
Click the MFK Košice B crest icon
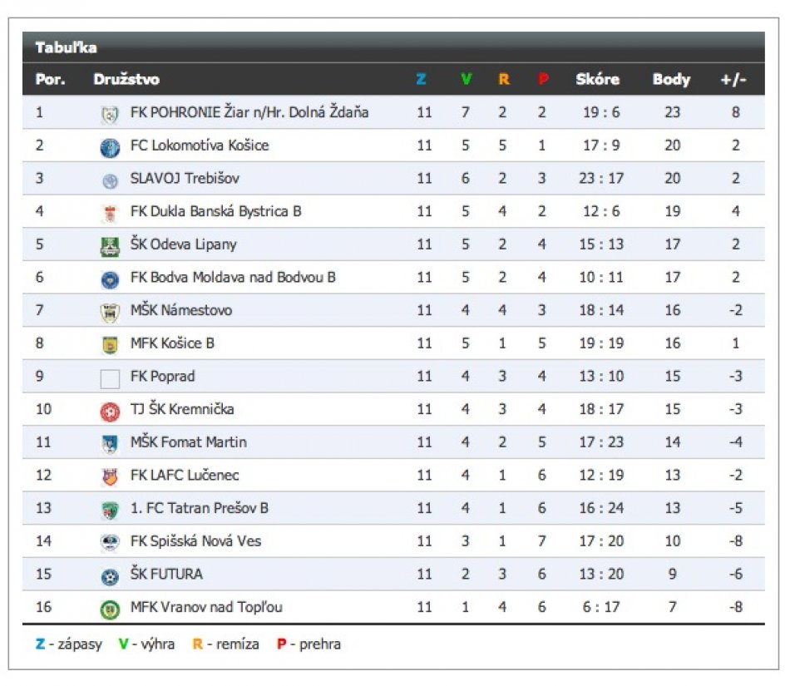click(x=110, y=344)
